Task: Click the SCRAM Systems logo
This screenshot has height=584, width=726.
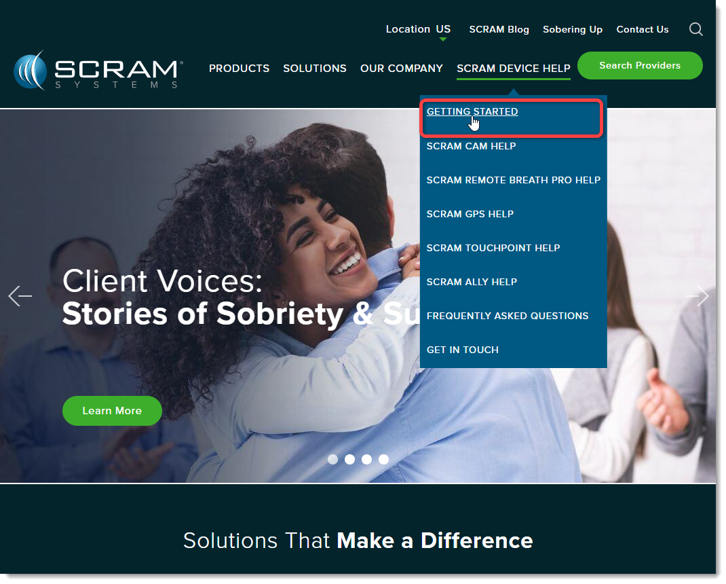Action: 99,71
